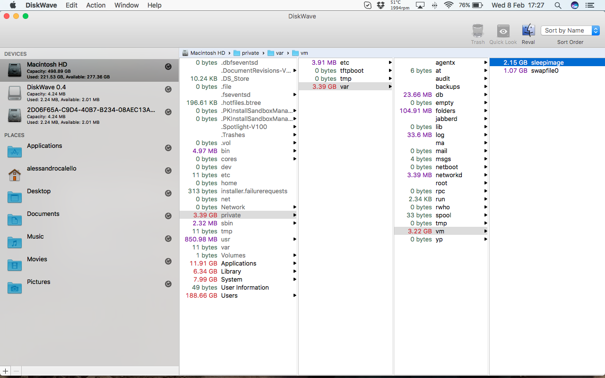Open Spotlight search in menu bar
Image resolution: width=605 pixels, height=378 pixels.
coord(558,5)
